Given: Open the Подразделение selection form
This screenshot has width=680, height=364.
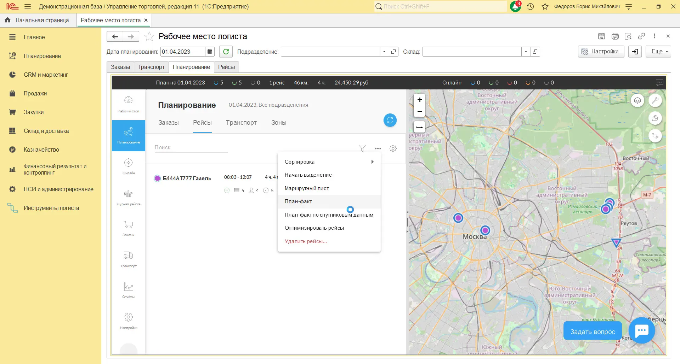Looking at the screenshot, I should (x=393, y=52).
